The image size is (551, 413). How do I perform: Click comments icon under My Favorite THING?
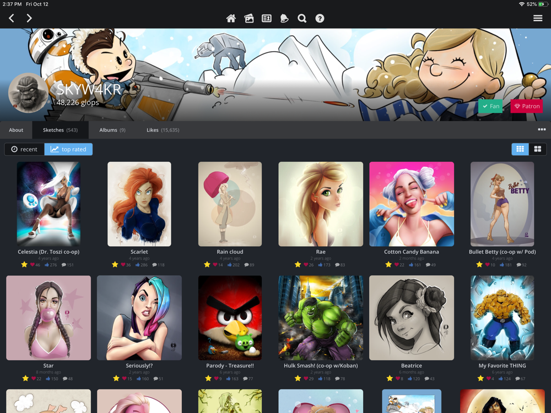[517, 379]
